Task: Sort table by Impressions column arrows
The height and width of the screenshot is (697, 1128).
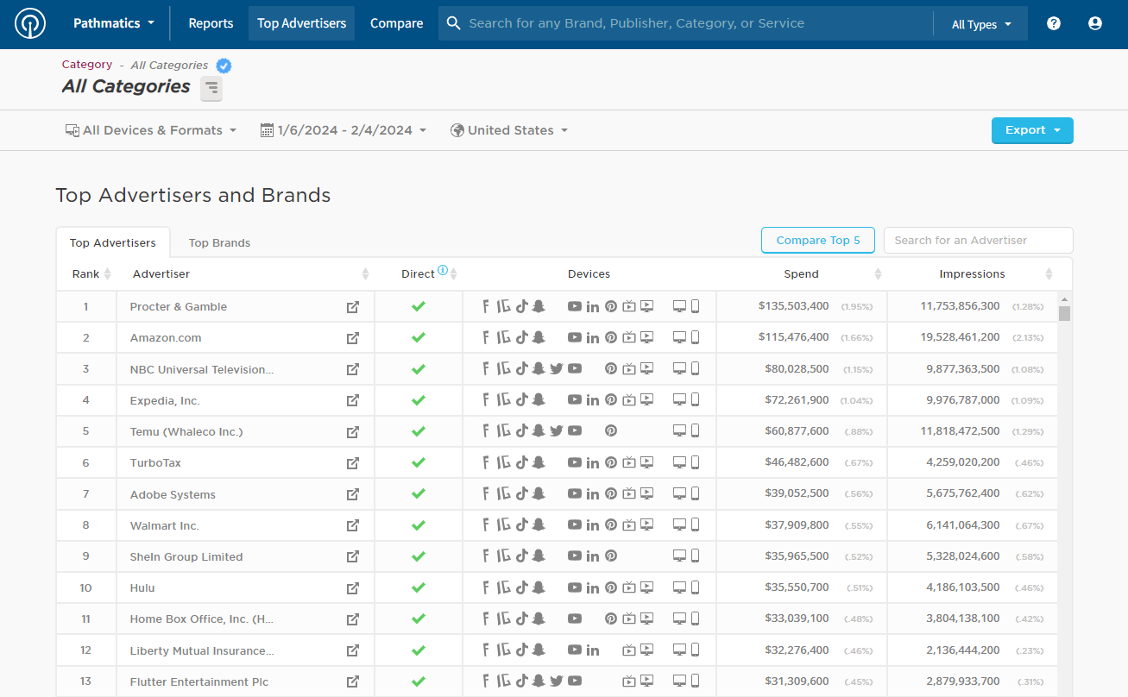Action: (x=1049, y=274)
